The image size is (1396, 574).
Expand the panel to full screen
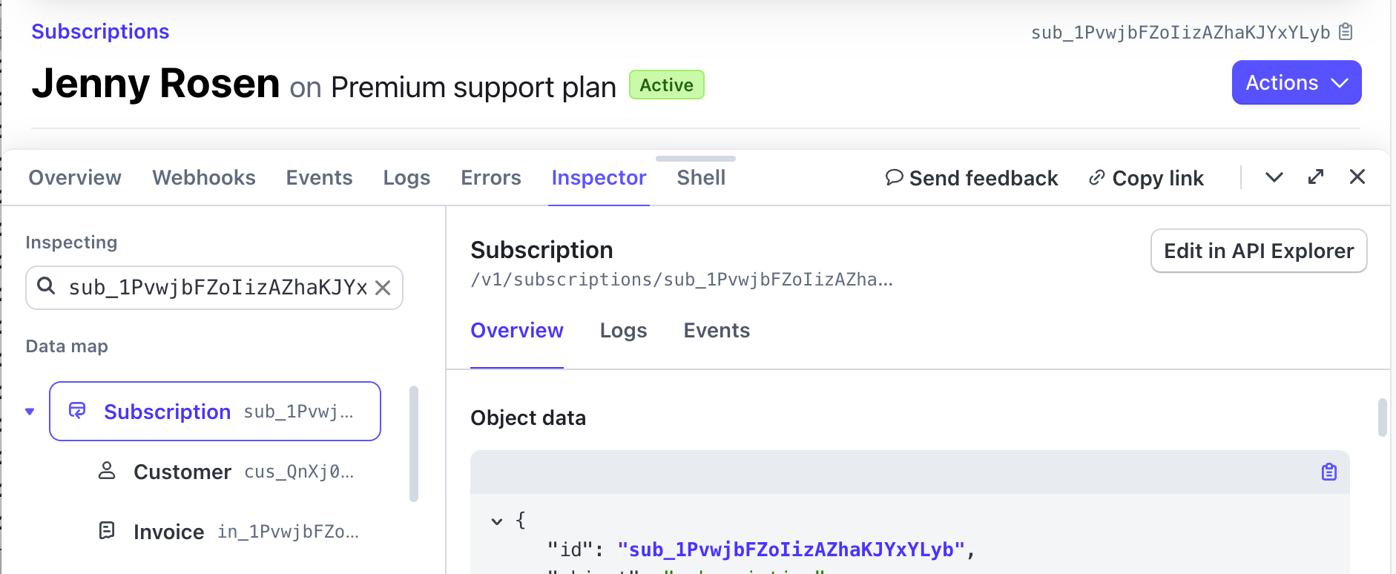[x=1315, y=177]
